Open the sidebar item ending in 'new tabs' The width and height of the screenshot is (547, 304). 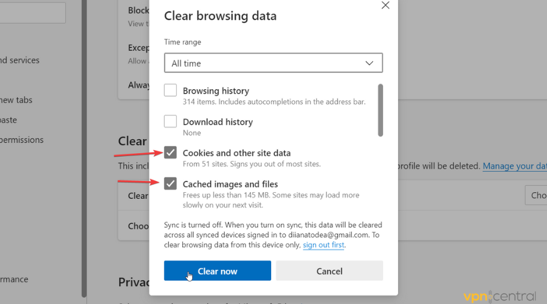click(16, 100)
